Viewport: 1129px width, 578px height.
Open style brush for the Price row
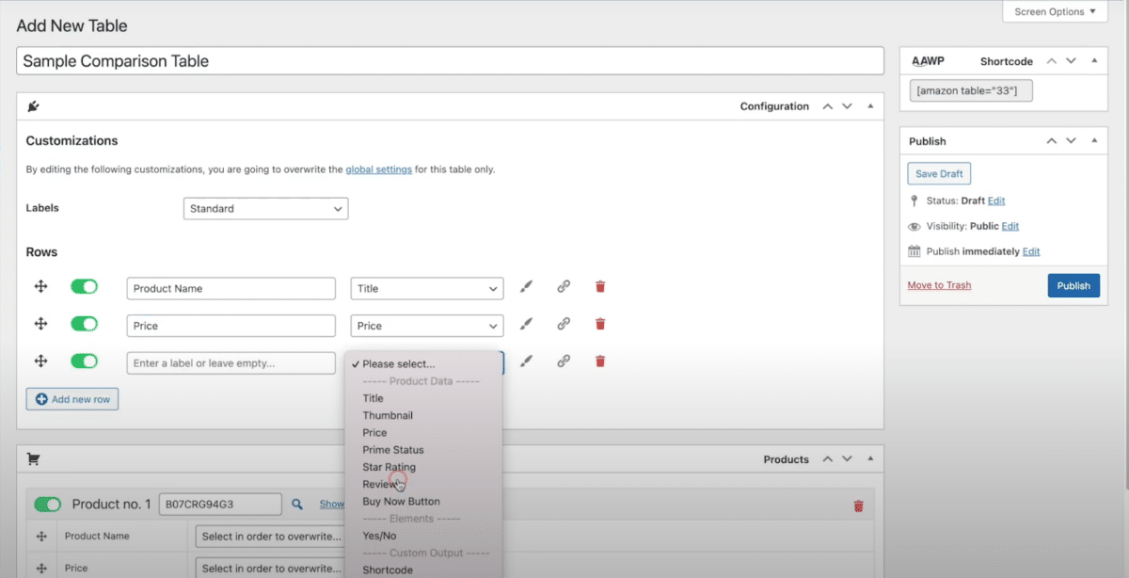coord(526,324)
